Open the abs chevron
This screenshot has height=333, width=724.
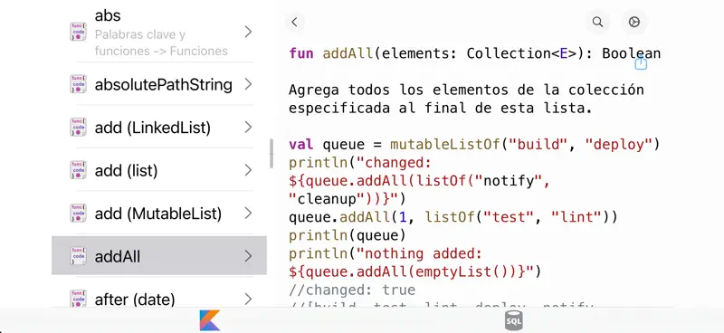(248, 32)
